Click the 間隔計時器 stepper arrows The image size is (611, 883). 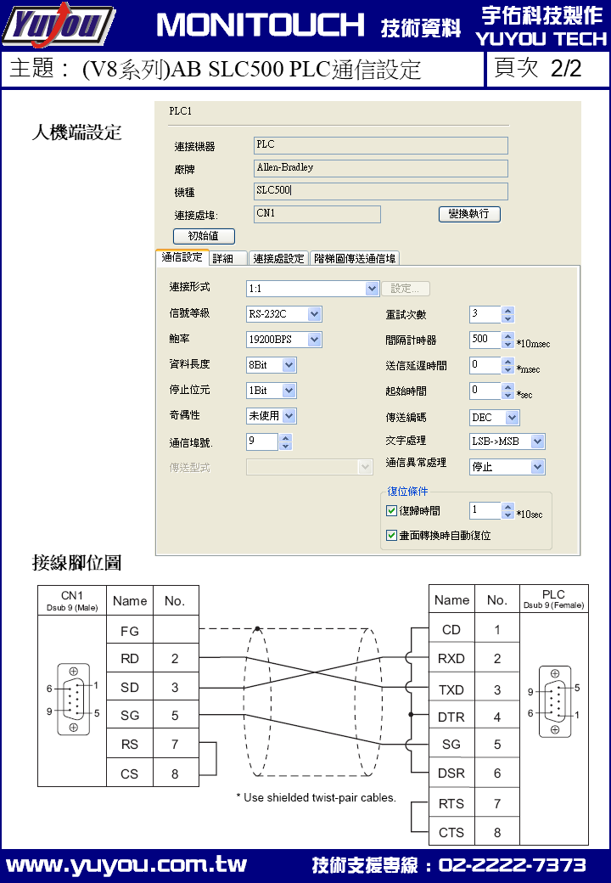(508, 340)
